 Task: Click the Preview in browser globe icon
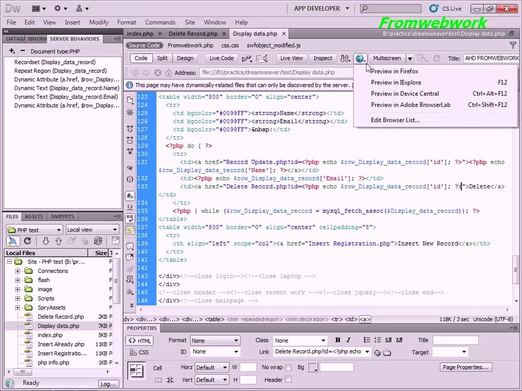[360, 59]
